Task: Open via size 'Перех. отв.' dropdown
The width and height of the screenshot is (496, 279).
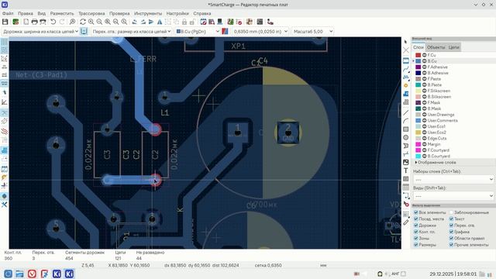Action: pyautogui.click(x=132, y=31)
